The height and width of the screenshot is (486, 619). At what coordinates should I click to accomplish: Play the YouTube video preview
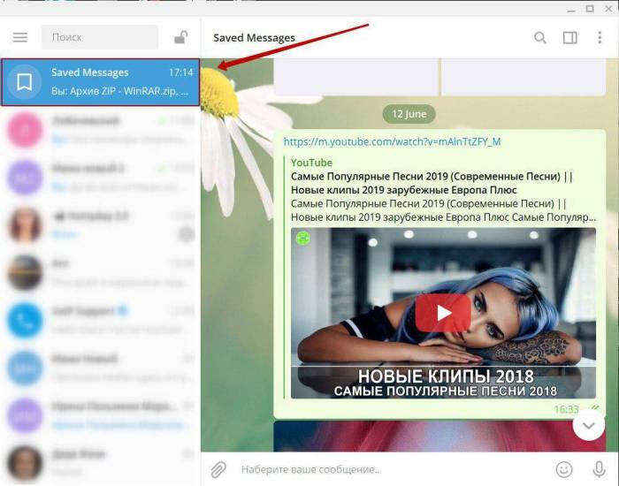click(443, 312)
